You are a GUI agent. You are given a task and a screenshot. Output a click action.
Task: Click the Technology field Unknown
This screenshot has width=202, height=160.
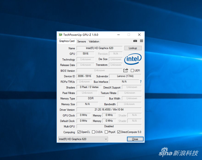click(86, 59)
